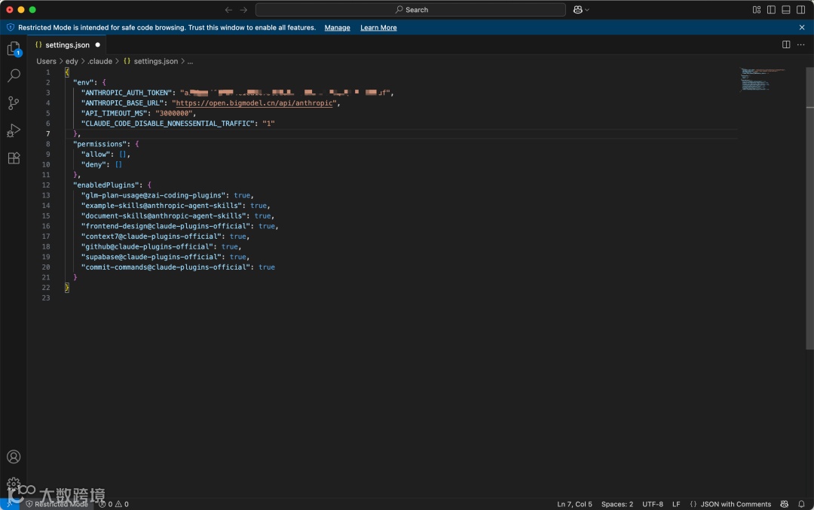Screen dimensions: 814x510
Task: Open the Search view in activity bar
Action: coord(14,76)
